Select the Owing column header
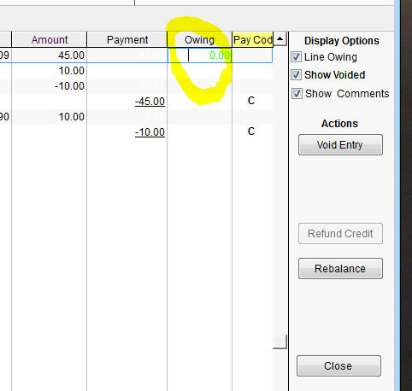The image size is (412, 391). [199, 40]
